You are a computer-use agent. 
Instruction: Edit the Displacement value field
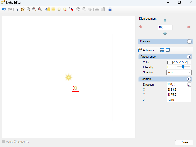[x=165, y=27]
